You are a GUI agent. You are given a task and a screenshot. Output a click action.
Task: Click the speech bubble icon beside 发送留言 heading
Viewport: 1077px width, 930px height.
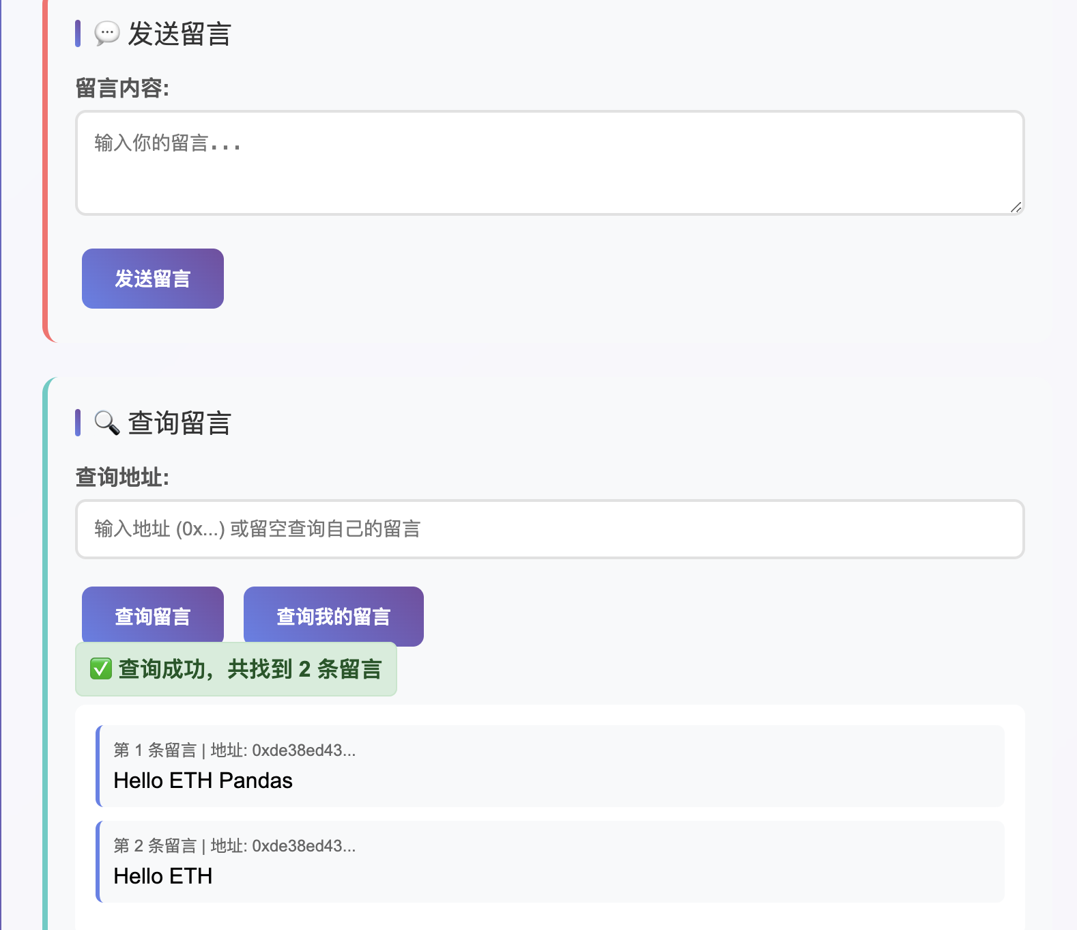coord(106,33)
